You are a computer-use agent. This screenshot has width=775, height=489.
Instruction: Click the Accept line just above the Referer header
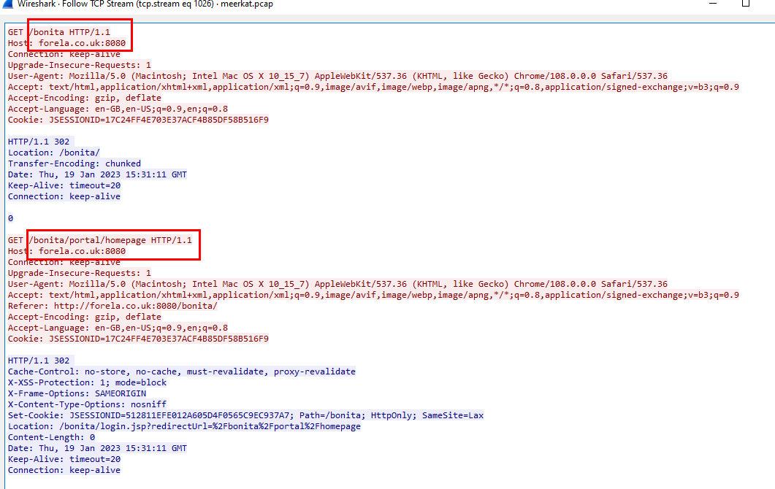[x=373, y=294]
